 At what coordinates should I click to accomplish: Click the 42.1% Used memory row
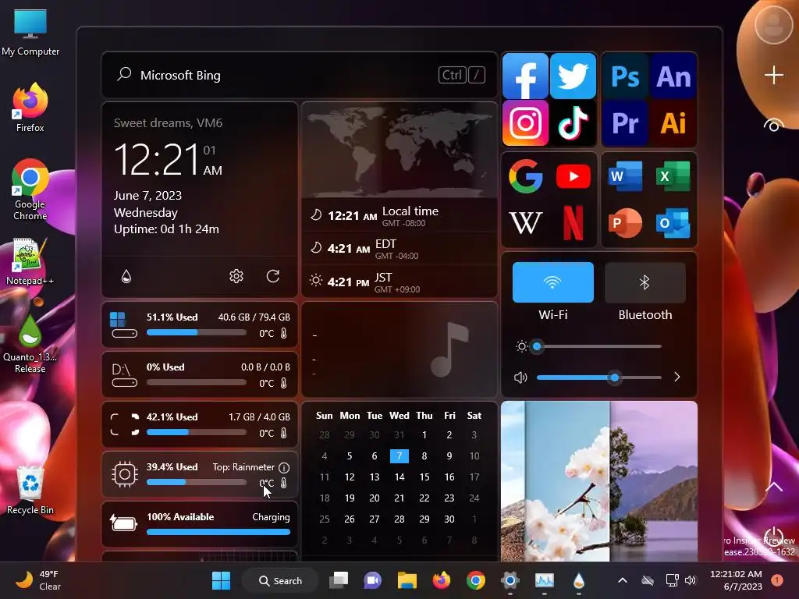(200, 424)
